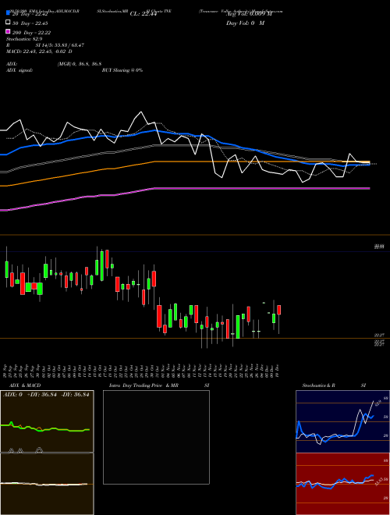The image size is (390, 515).
Task: Click the thick blue 20 Day moving average line
Action: [x=184, y=133]
